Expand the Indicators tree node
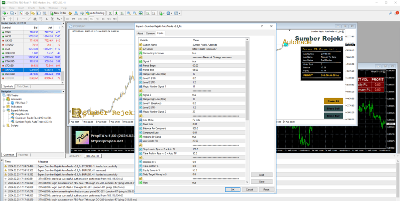 point(4,107)
